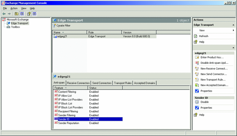Click the Up one level folder icon

(16, 14)
